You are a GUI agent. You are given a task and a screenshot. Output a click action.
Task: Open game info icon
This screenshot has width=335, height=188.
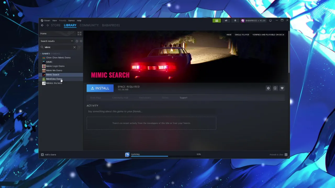pos(275,88)
